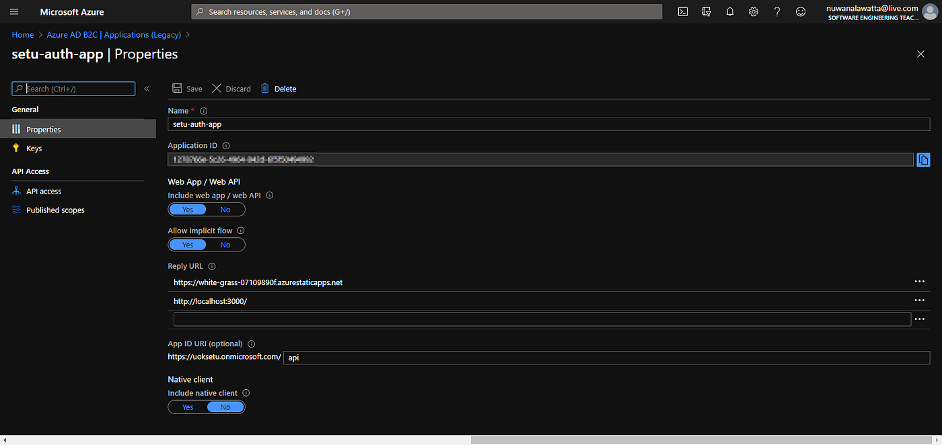Open the notifications bell

tap(730, 11)
